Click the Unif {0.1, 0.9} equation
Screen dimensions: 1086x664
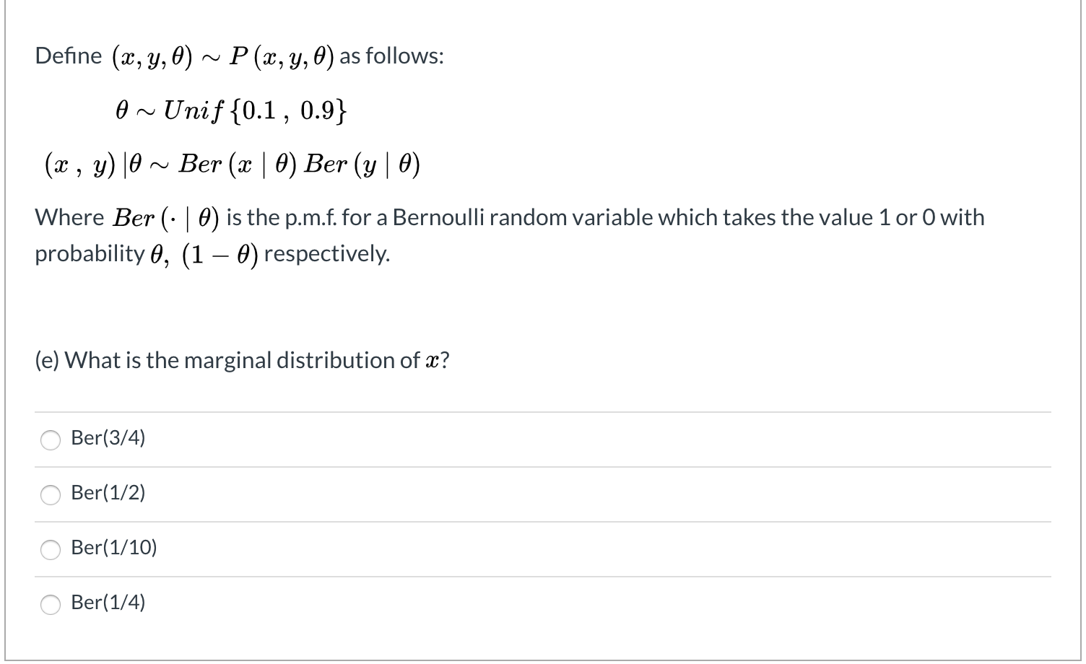pos(230,110)
